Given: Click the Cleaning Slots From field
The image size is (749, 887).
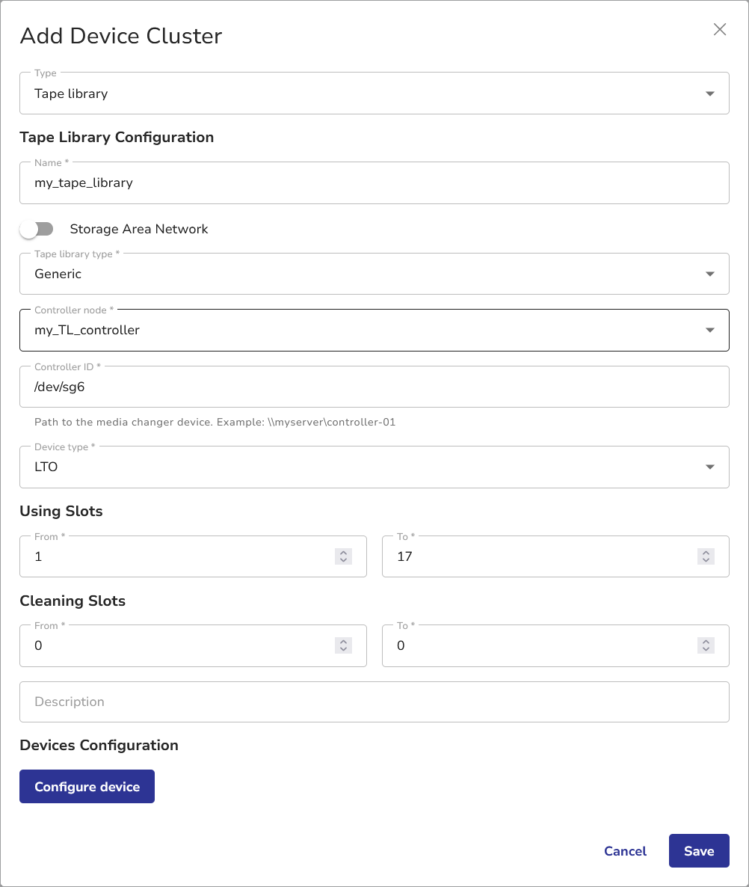Looking at the screenshot, I should (179, 645).
